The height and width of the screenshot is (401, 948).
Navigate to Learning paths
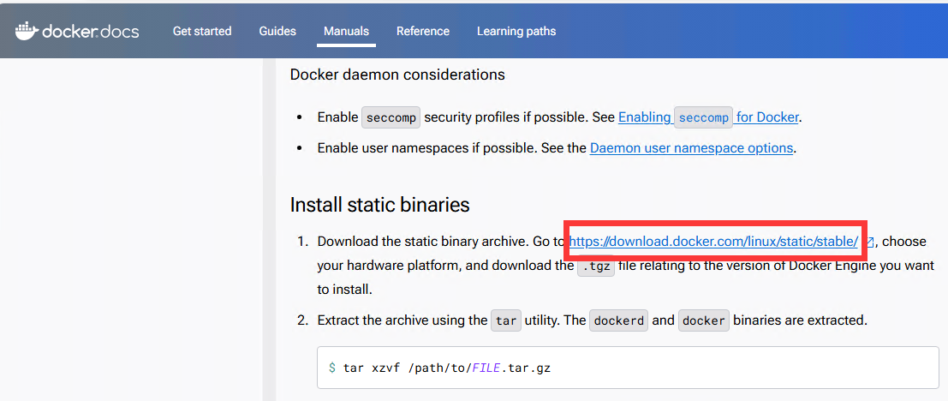(x=516, y=31)
